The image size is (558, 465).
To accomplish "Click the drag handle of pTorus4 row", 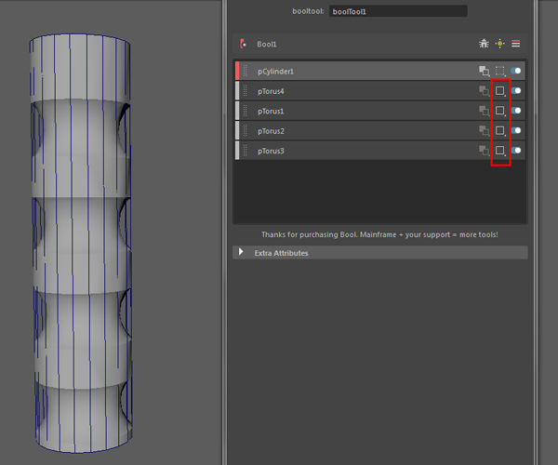I will point(246,91).
